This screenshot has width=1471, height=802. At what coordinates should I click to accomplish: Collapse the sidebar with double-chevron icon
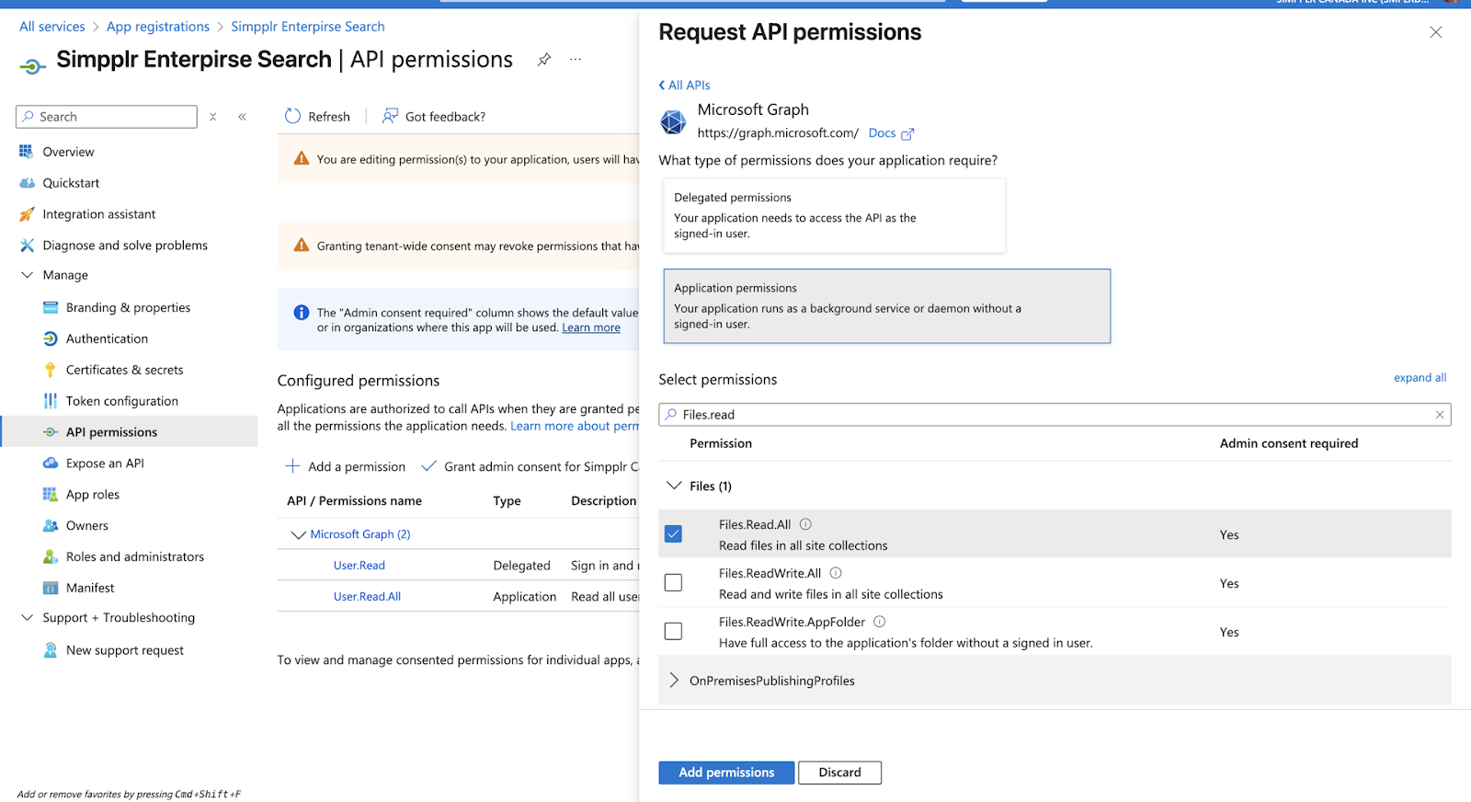[243, 117]
